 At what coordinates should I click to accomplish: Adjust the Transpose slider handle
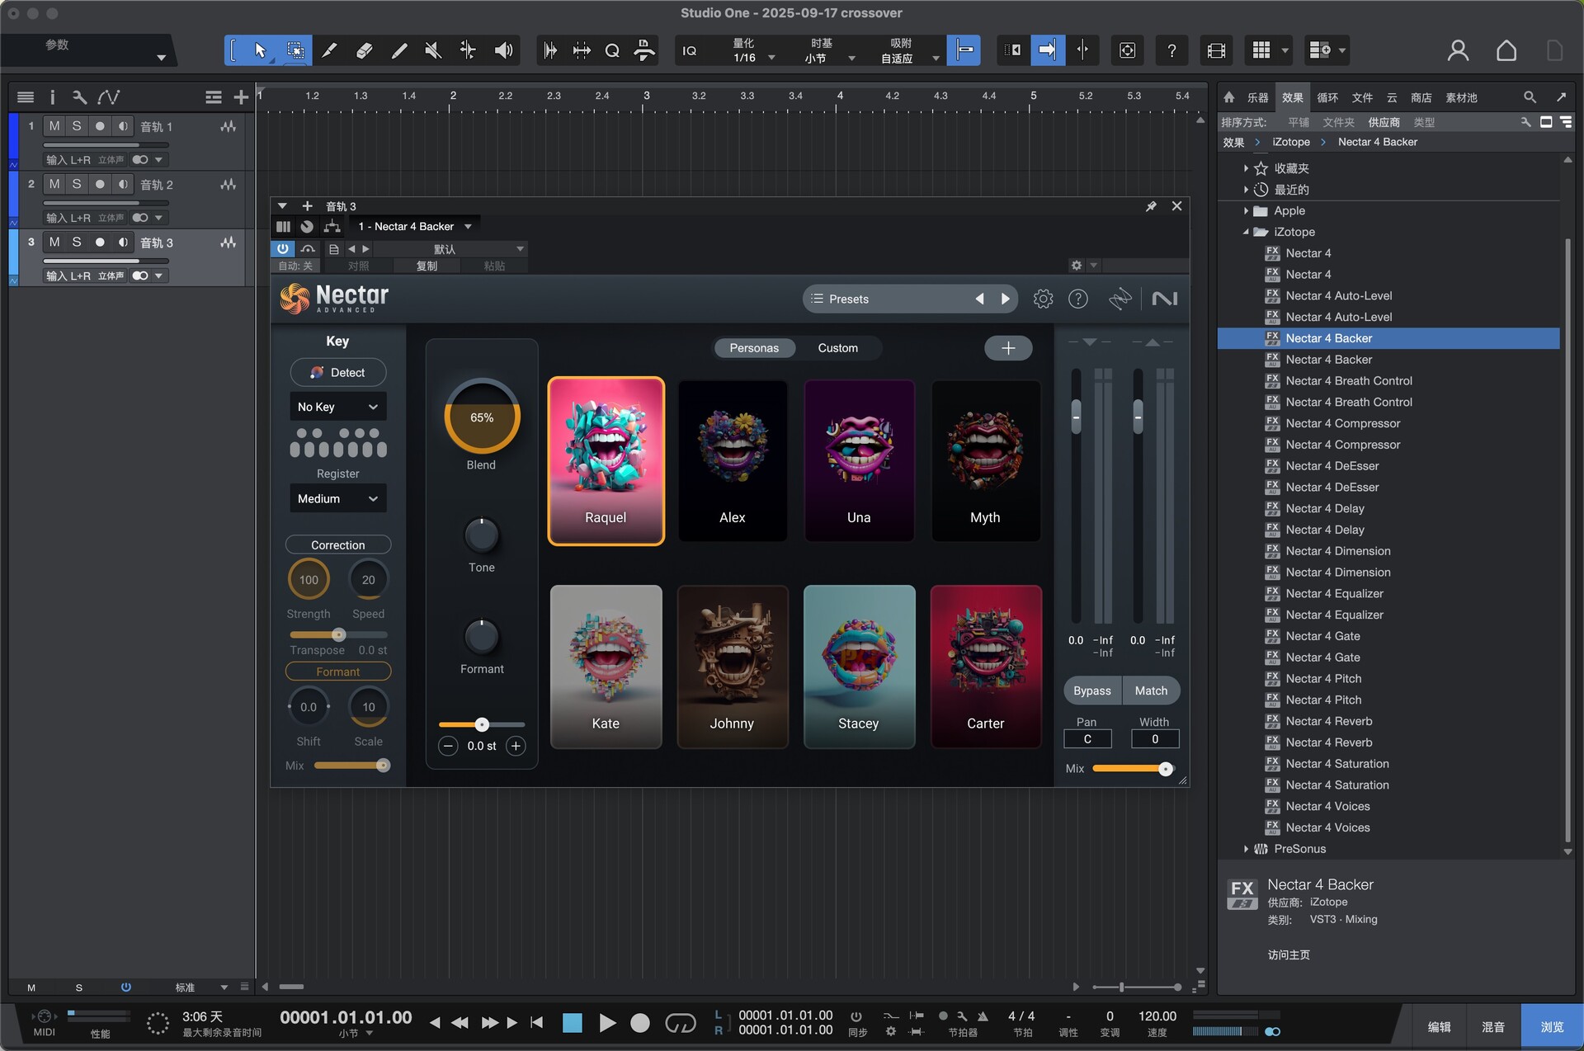(338, 635)
